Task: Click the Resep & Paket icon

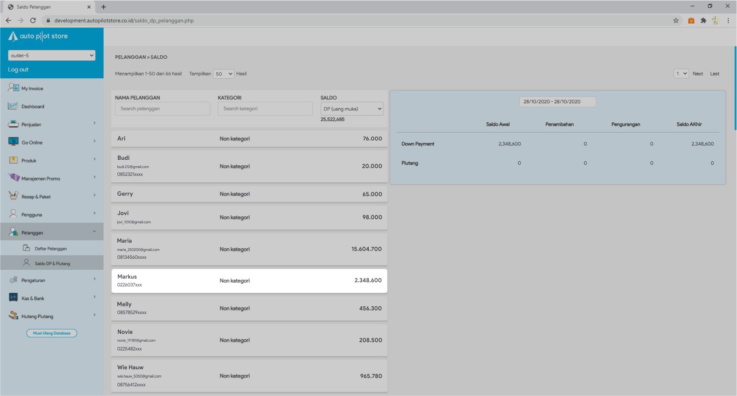Action: tap(13, 196)
